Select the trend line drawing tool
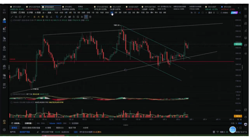Image resolution: width=249 pixels, height=140 pixels. click(12, 17)
